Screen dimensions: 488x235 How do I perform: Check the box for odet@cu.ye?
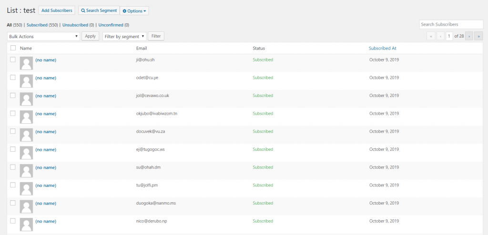(13, 78)
